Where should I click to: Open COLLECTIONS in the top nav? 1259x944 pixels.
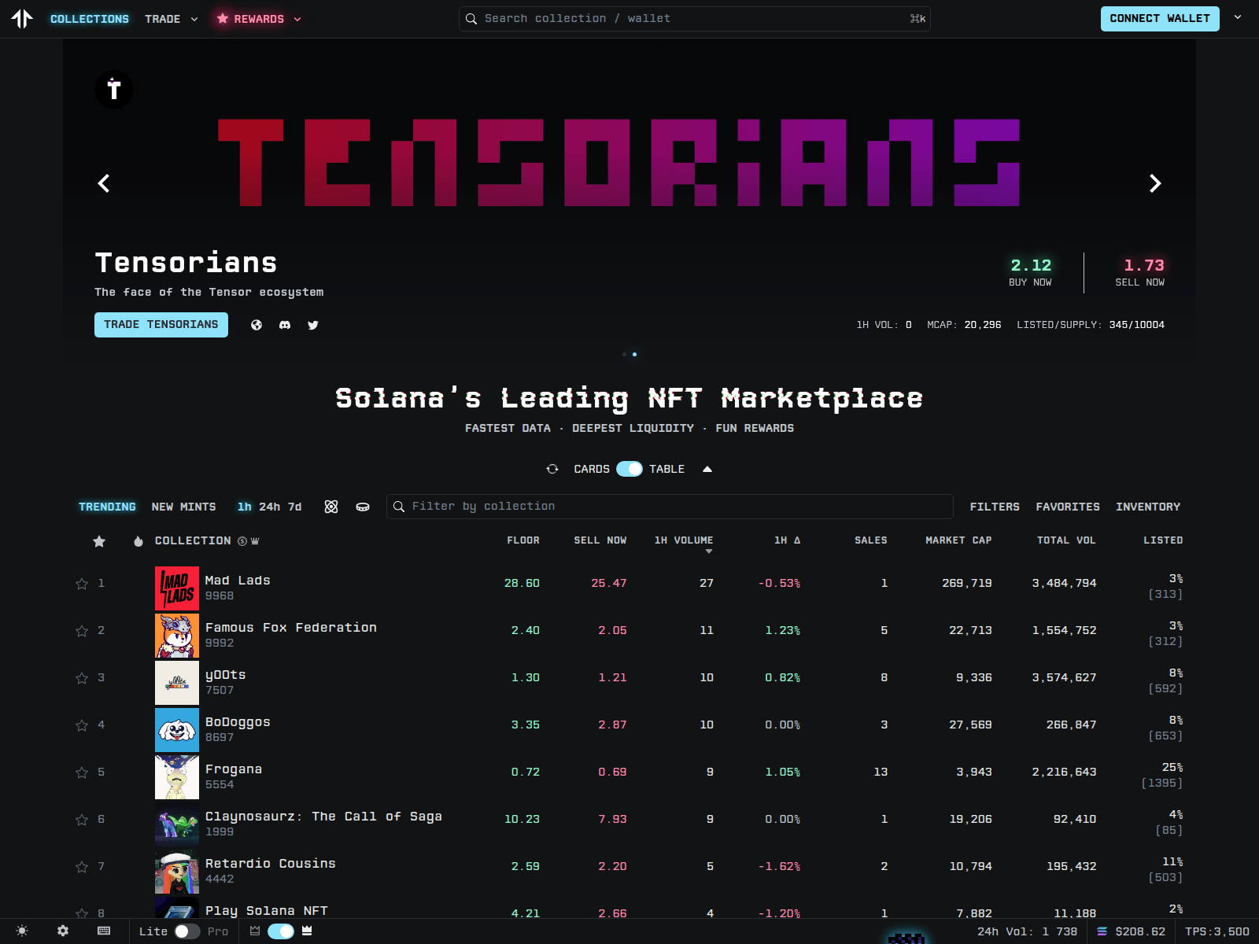coord(90,19)
